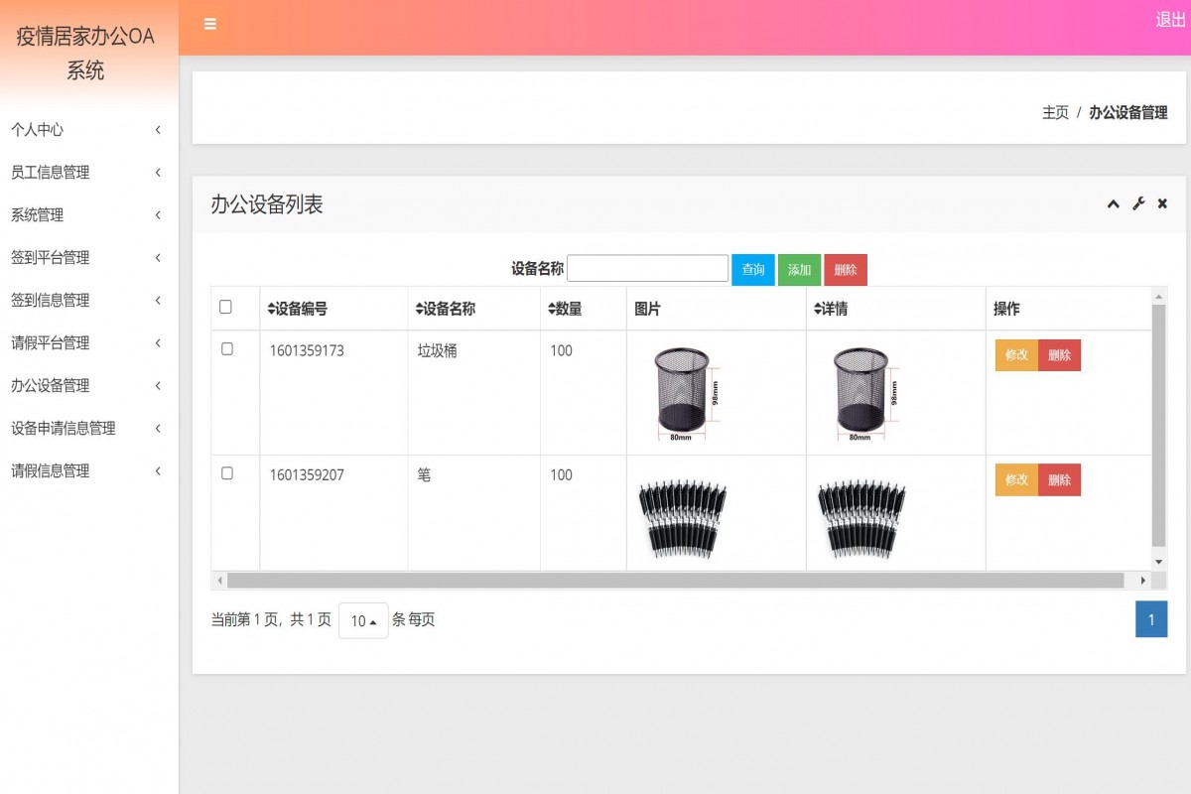Click the 设备名称 search input field
Screen dimensions: 1191x794
647,268
